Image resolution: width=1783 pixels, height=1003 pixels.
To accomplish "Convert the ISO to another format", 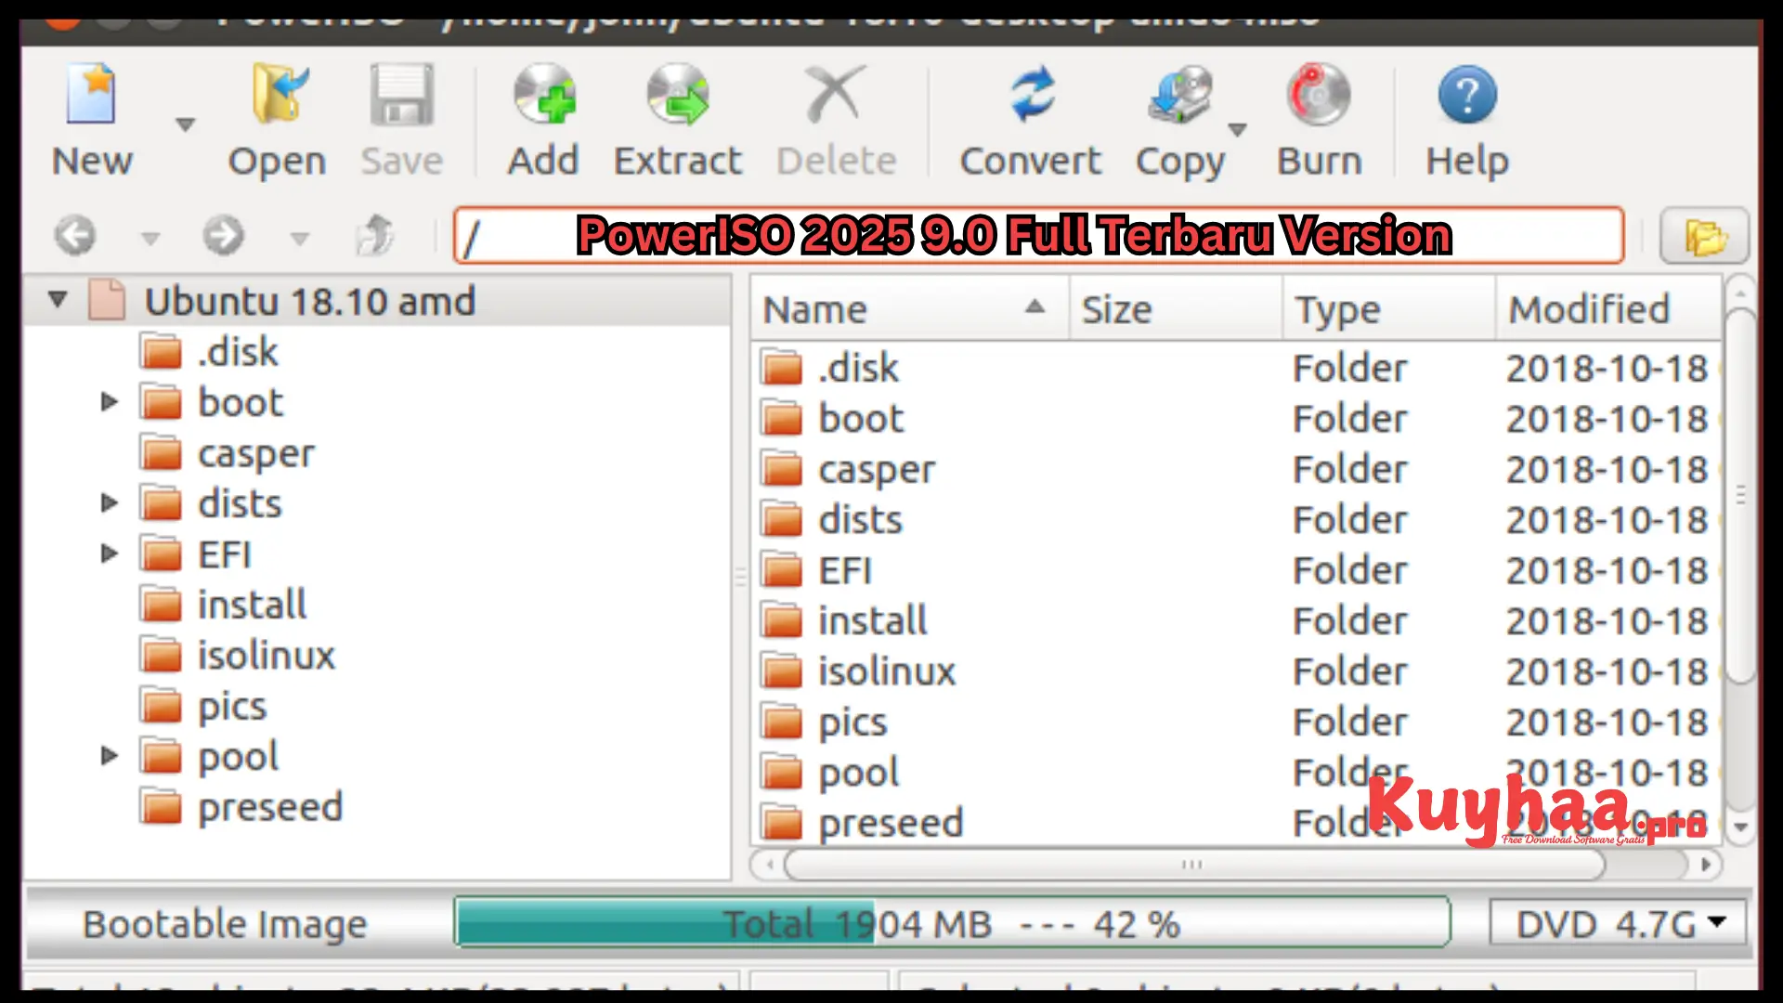I will point(1029,118).
